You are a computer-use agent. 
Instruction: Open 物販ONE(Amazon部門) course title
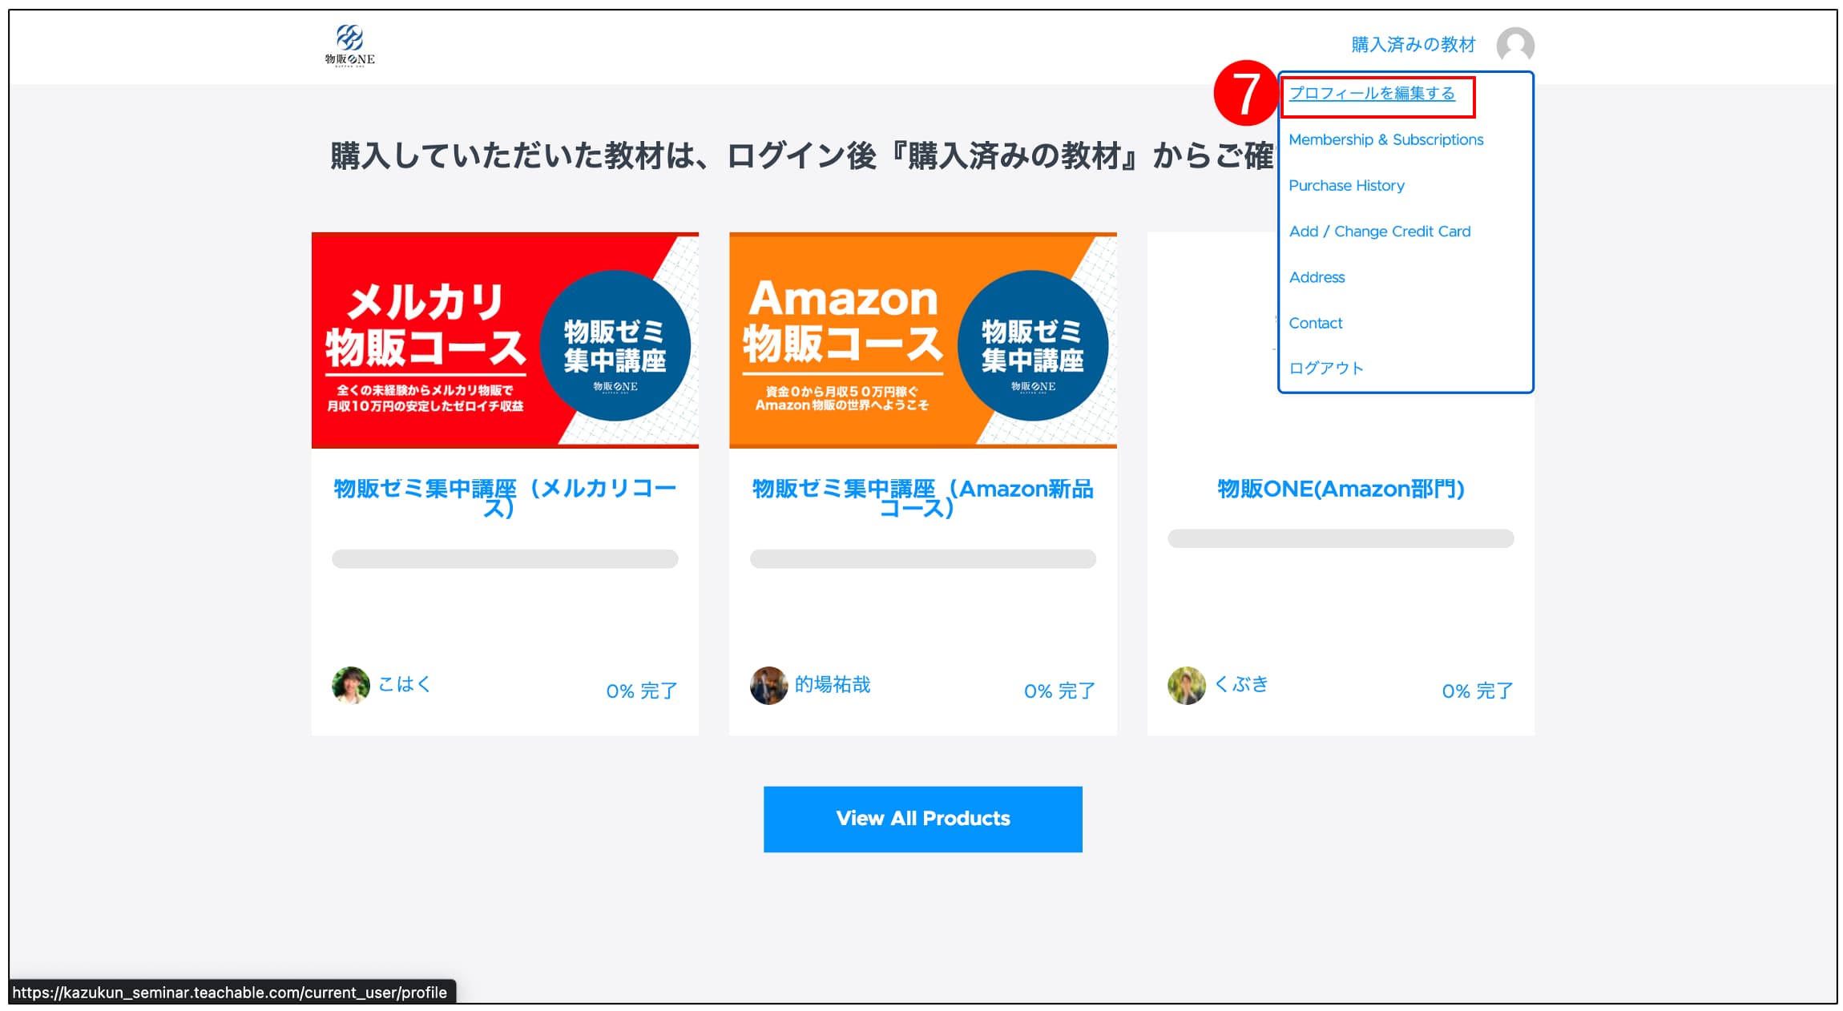1341,489
